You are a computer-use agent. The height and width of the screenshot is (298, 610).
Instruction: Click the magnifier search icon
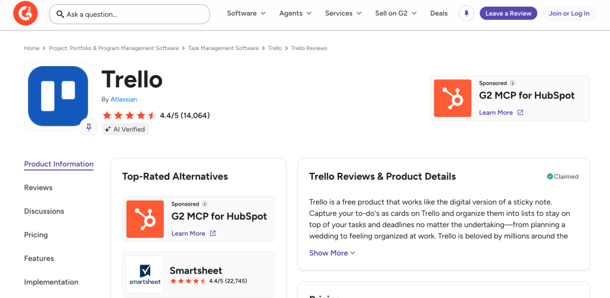click(60, 14)
